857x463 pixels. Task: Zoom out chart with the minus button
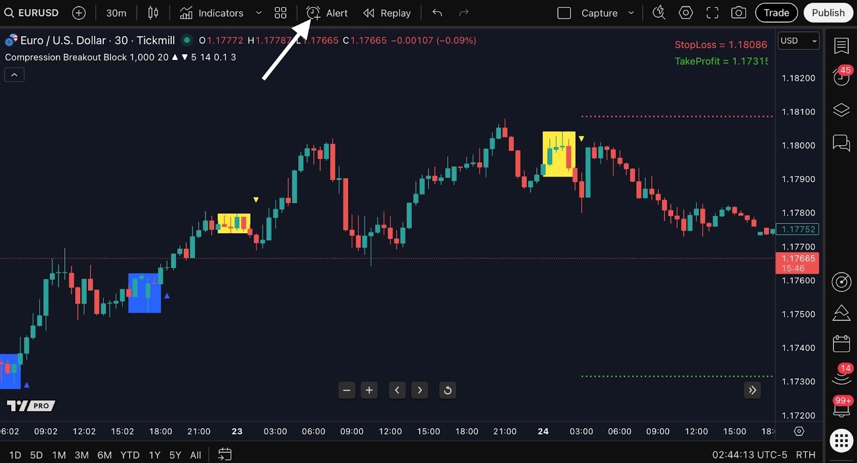pyautogui.click(x=347, y=390)
